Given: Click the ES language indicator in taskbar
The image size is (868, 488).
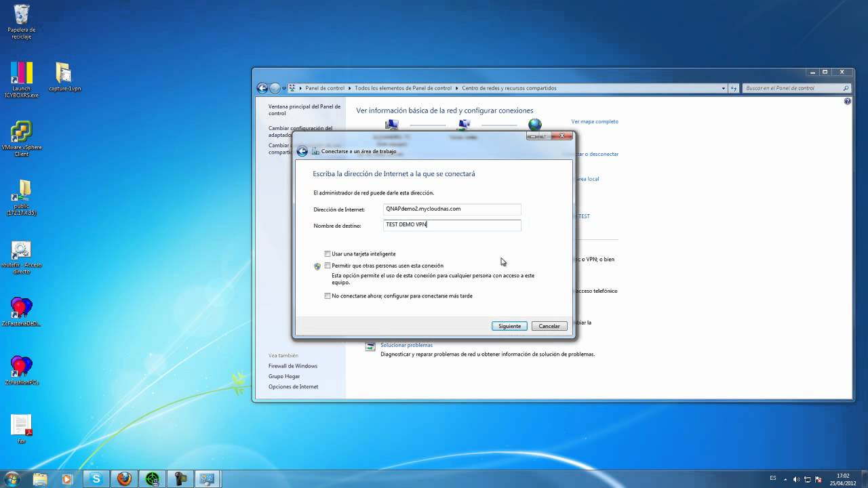Looking at the screenshot, I should pyautogui.click(x=772, y=479).
